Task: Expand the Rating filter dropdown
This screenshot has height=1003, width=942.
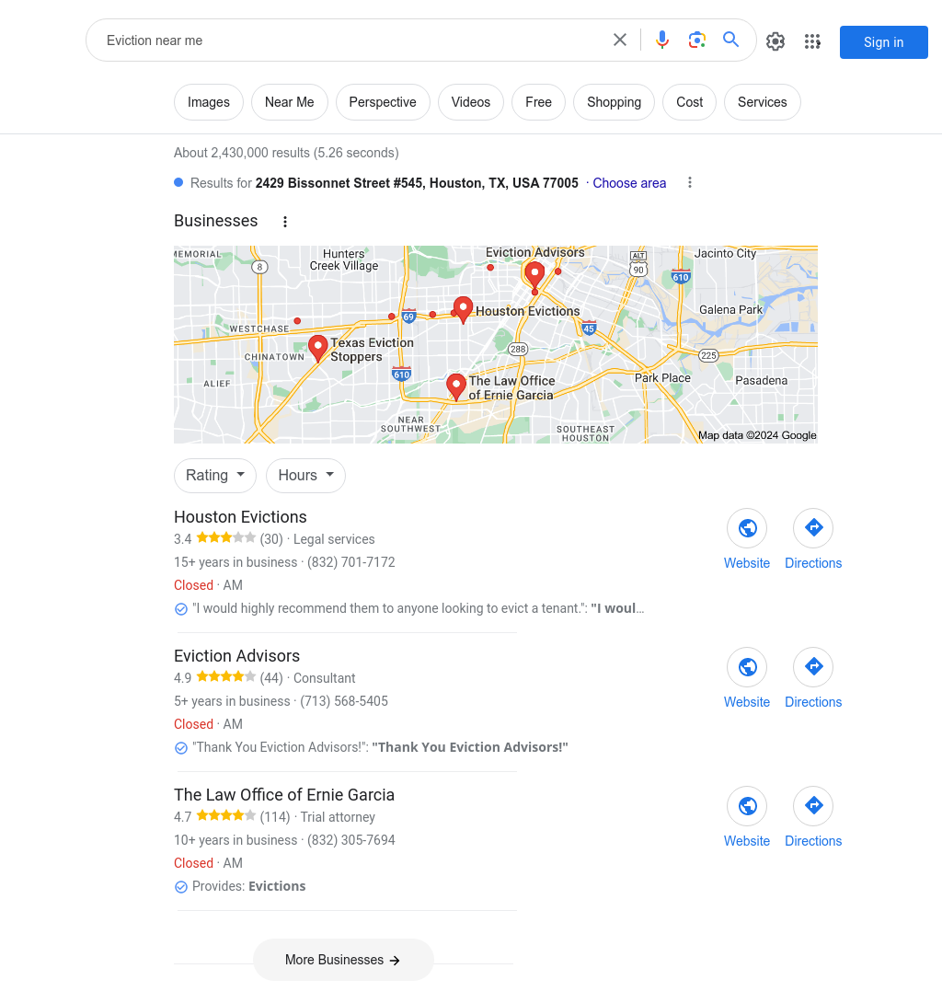Action: coord(215,475)
